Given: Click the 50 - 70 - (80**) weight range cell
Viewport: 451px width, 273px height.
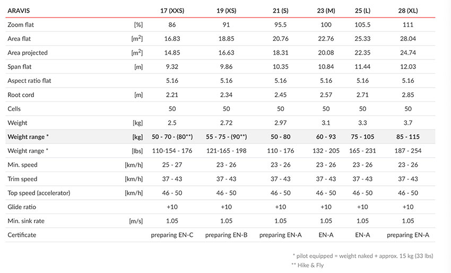Looking at the screenshot, I should [x=172, y=137].
